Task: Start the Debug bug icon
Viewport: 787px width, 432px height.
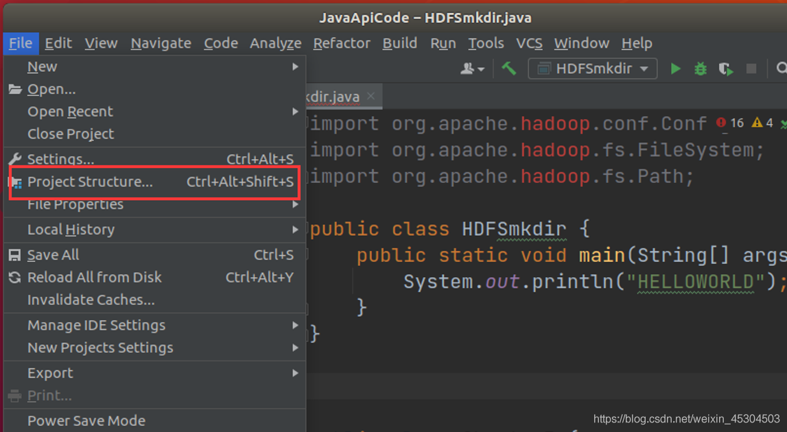Action: pos(701,69)
